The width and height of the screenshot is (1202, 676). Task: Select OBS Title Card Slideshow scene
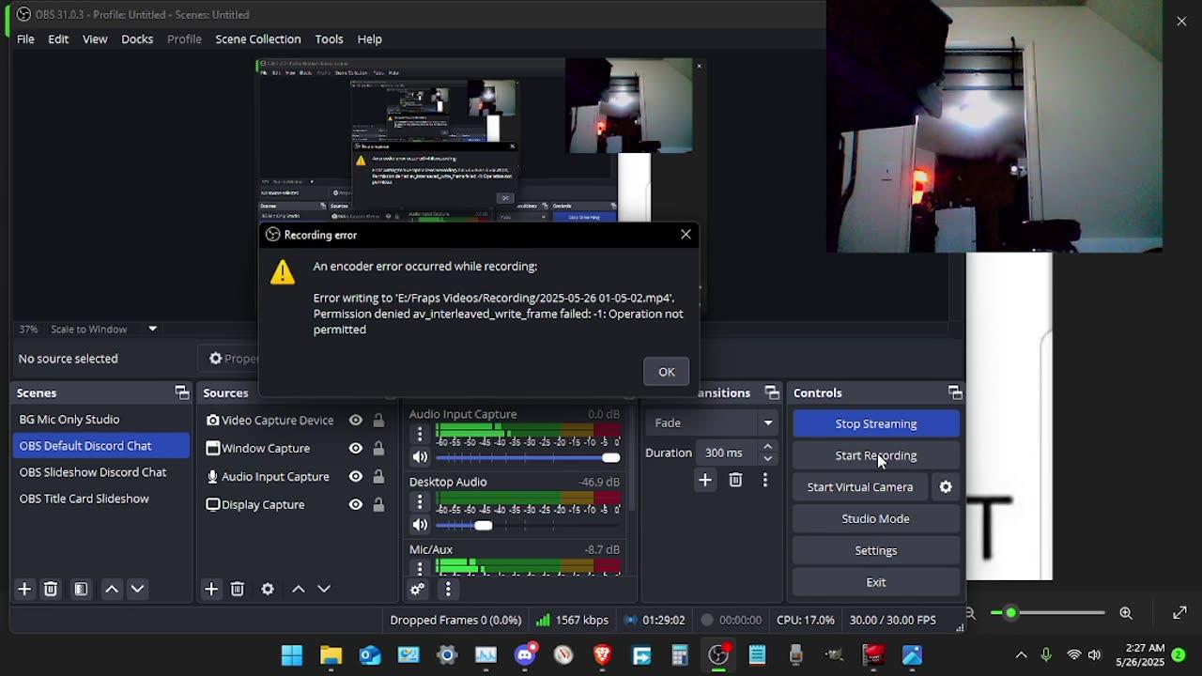101,499
